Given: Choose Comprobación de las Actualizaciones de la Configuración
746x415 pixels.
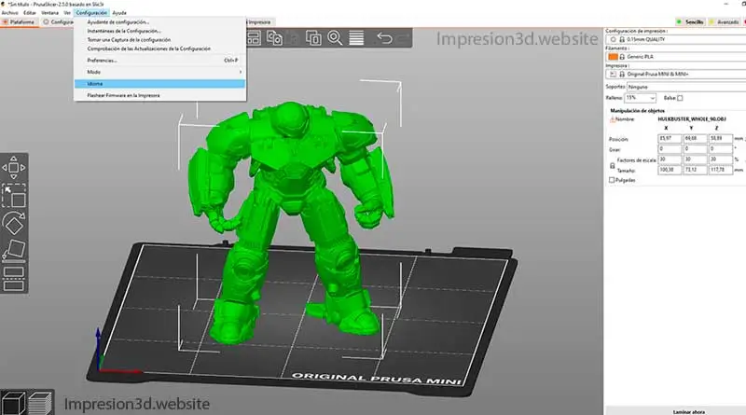Looking at the screenshot, I should [159, 48].
